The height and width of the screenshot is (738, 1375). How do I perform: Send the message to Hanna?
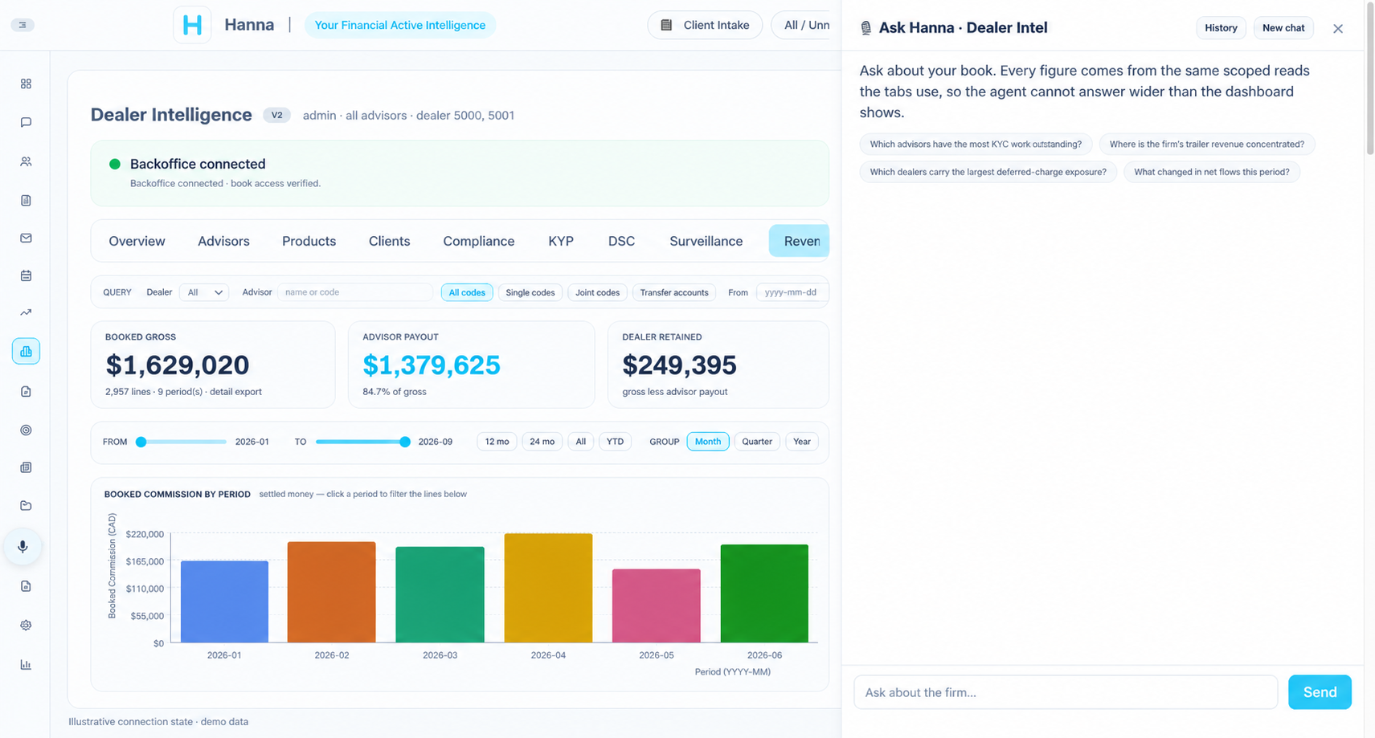click(x=1320, y=692)
